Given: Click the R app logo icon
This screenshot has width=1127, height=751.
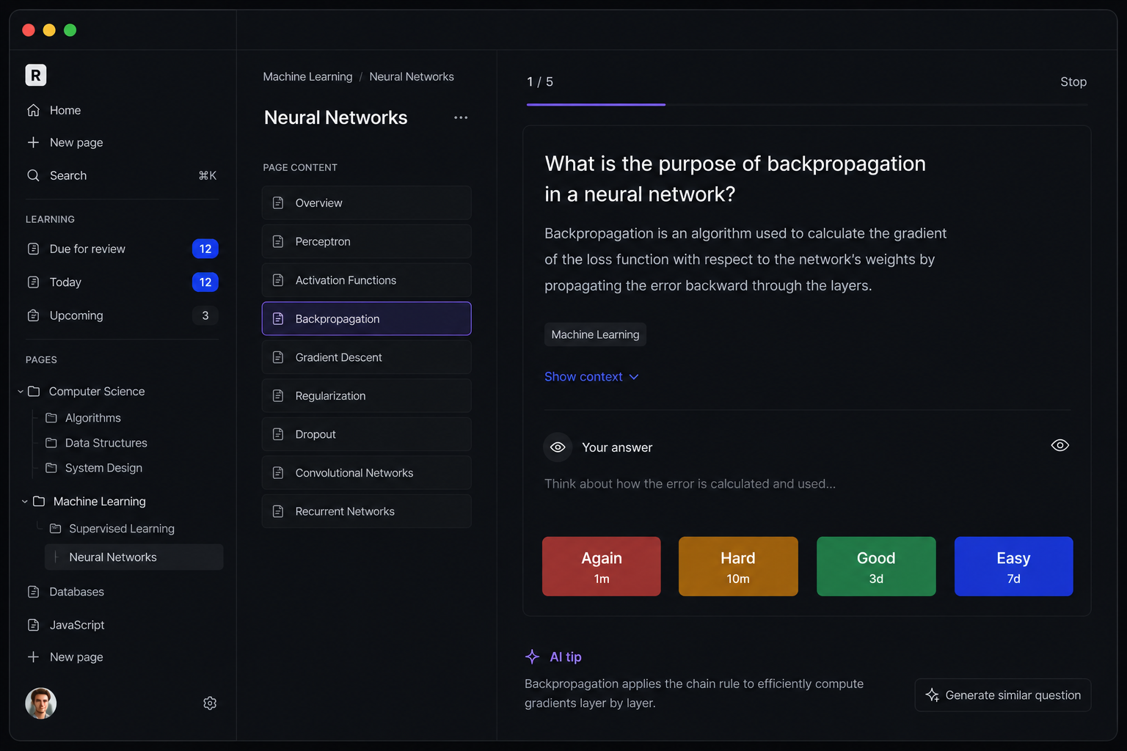Looking at the screenshot, I should click(36, 75).
